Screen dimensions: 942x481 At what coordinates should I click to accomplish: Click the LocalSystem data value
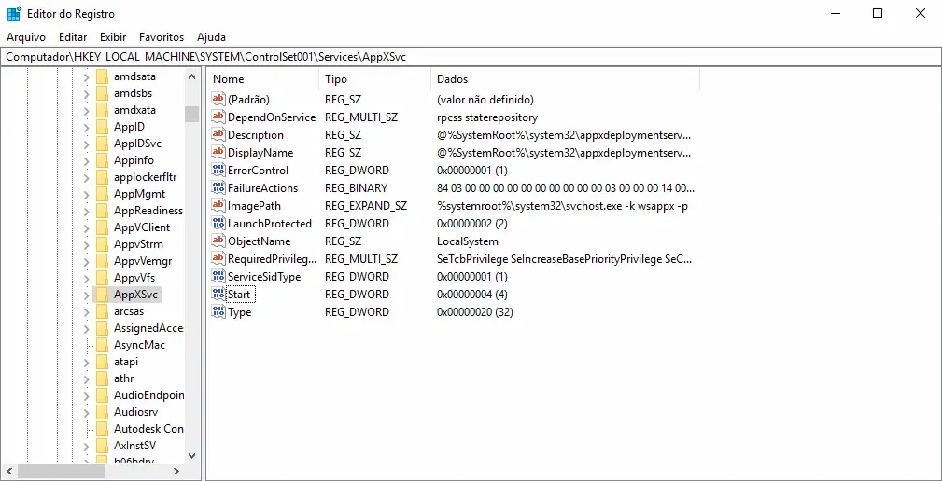468,241
